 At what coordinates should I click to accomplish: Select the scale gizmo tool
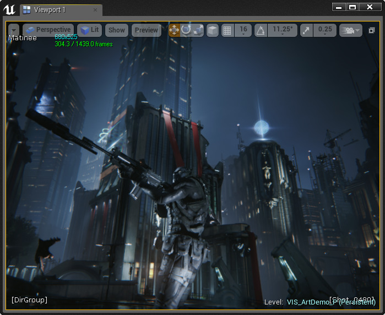[x=198, y=30]
